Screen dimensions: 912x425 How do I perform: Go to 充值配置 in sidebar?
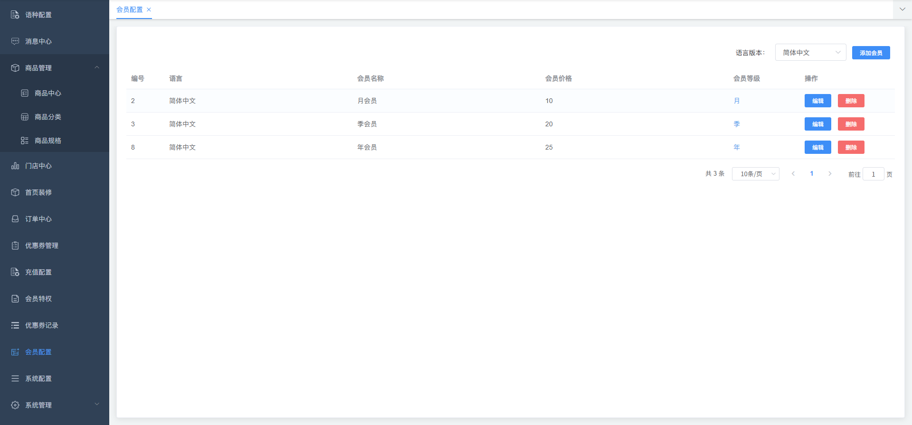(x=38, y=272)
